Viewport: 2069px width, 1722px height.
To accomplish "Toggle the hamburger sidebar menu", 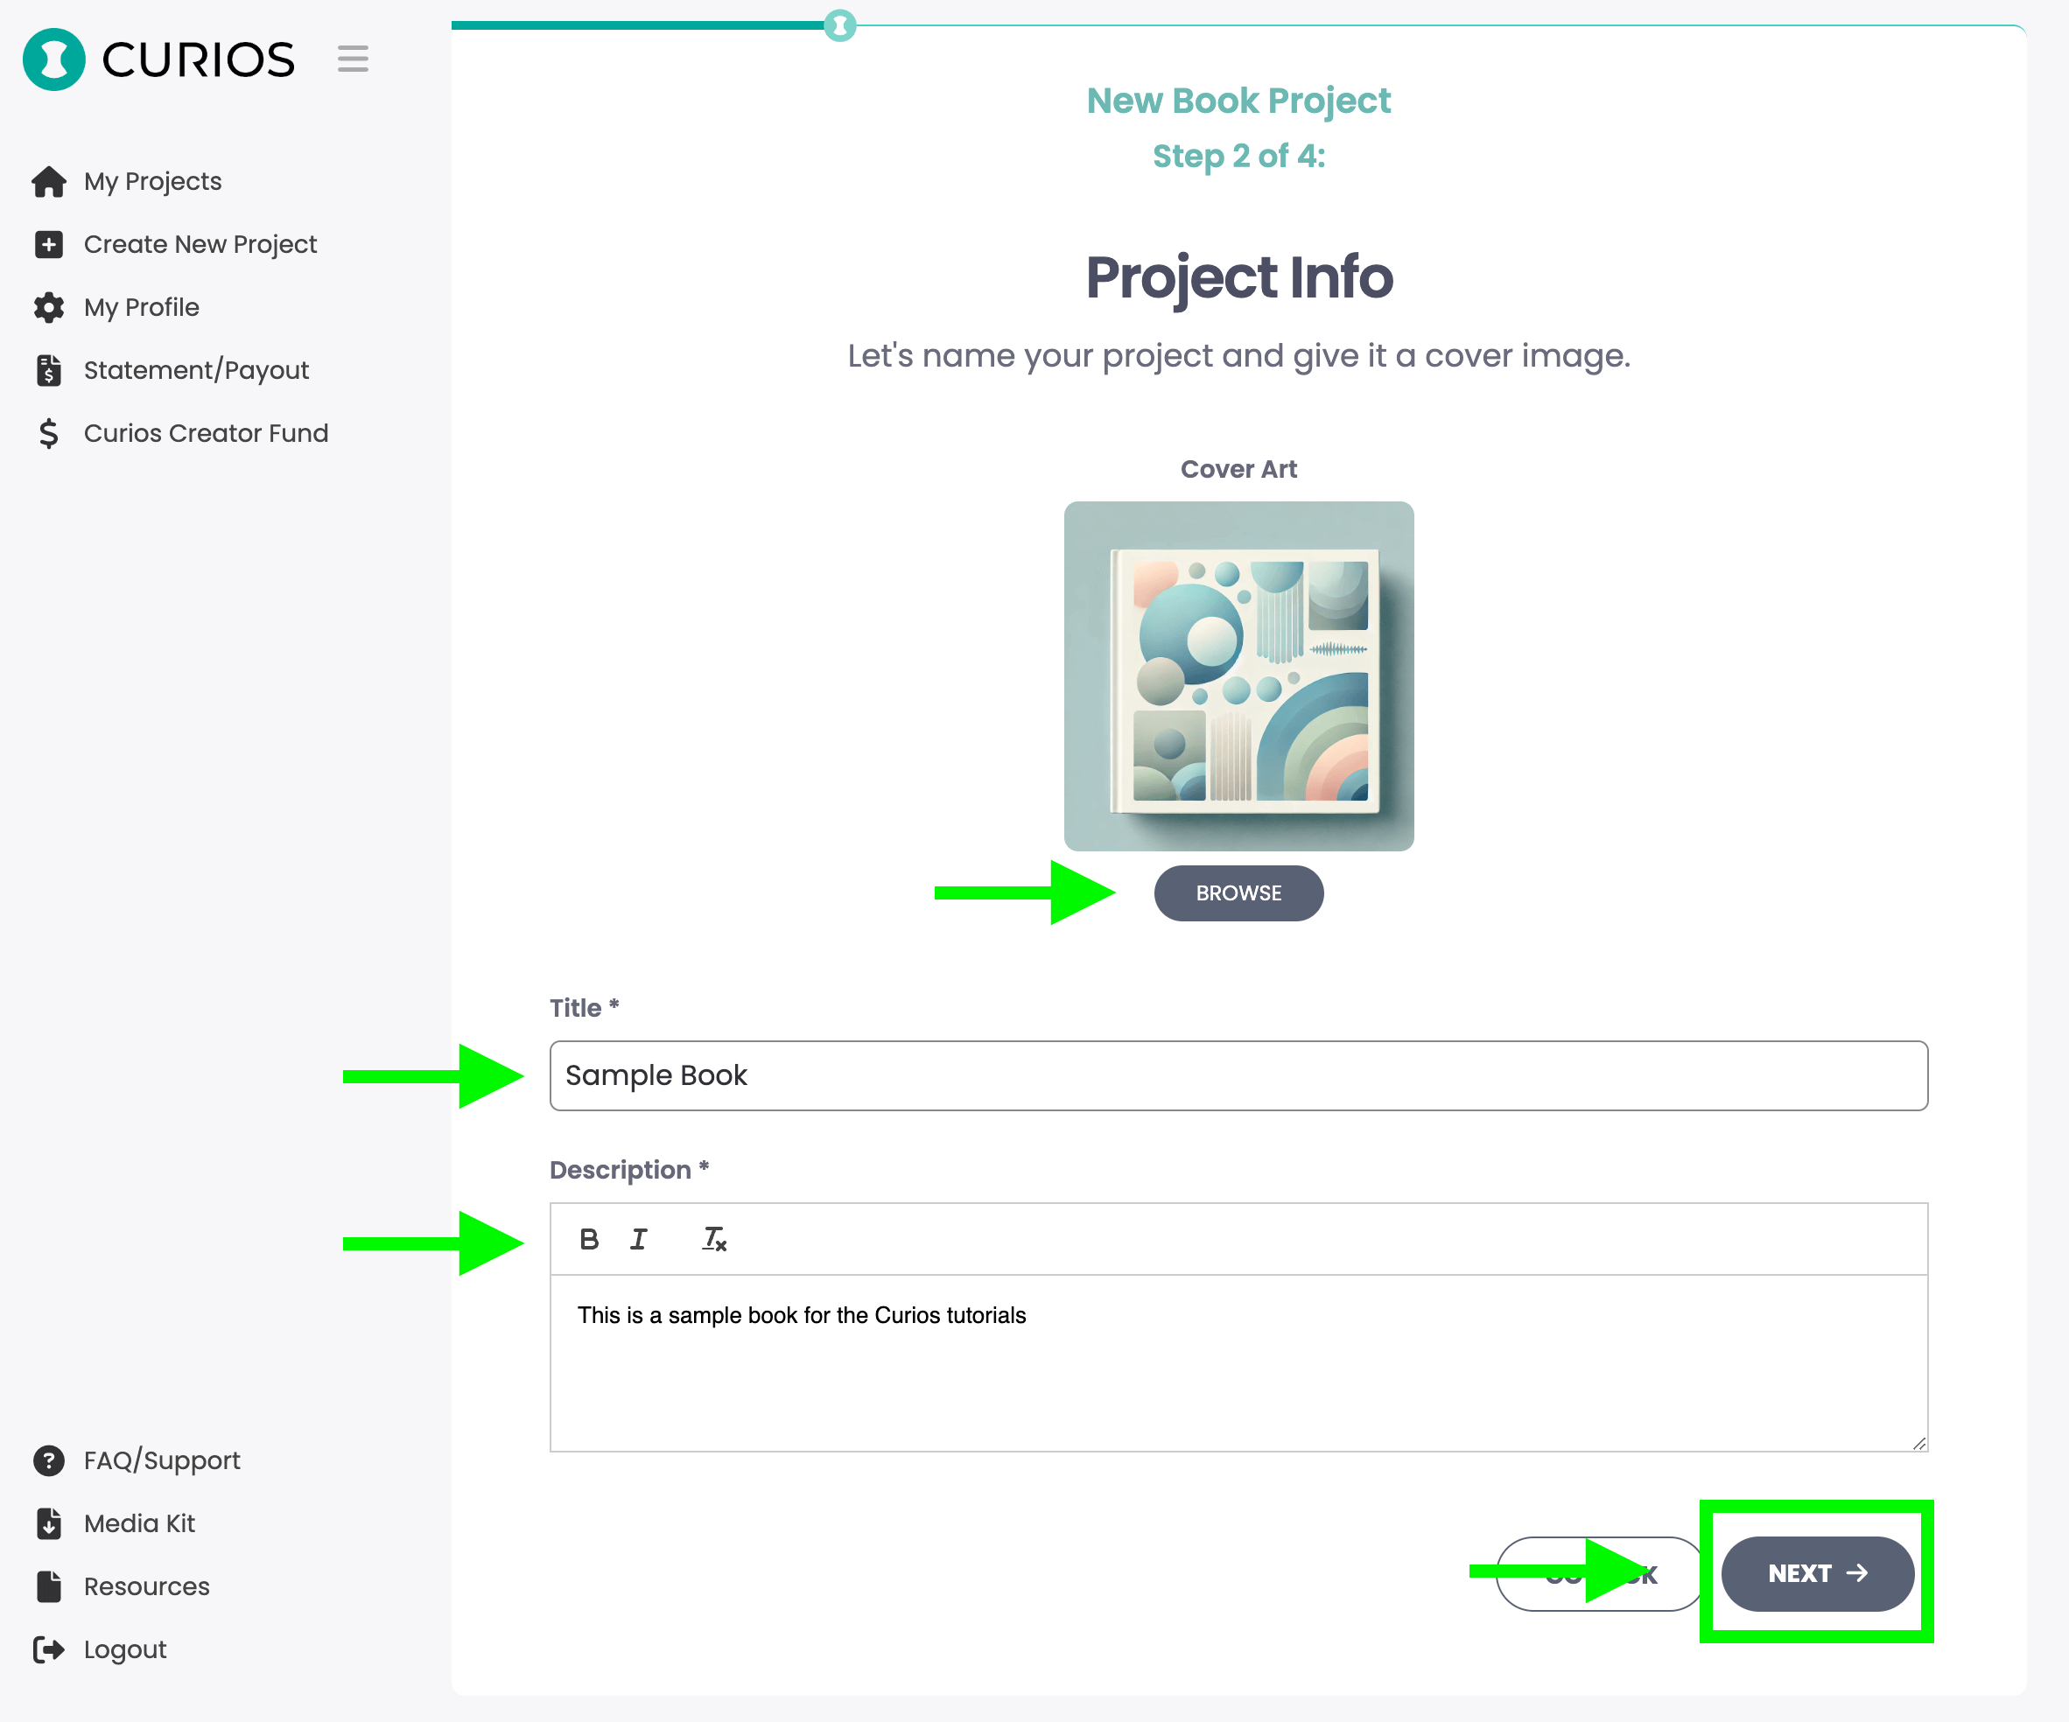I will [x=353, y=59].
